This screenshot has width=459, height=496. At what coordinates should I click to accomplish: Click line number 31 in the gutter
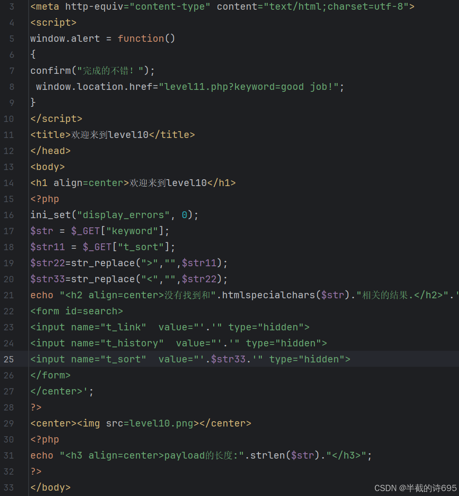coord(9,456)
